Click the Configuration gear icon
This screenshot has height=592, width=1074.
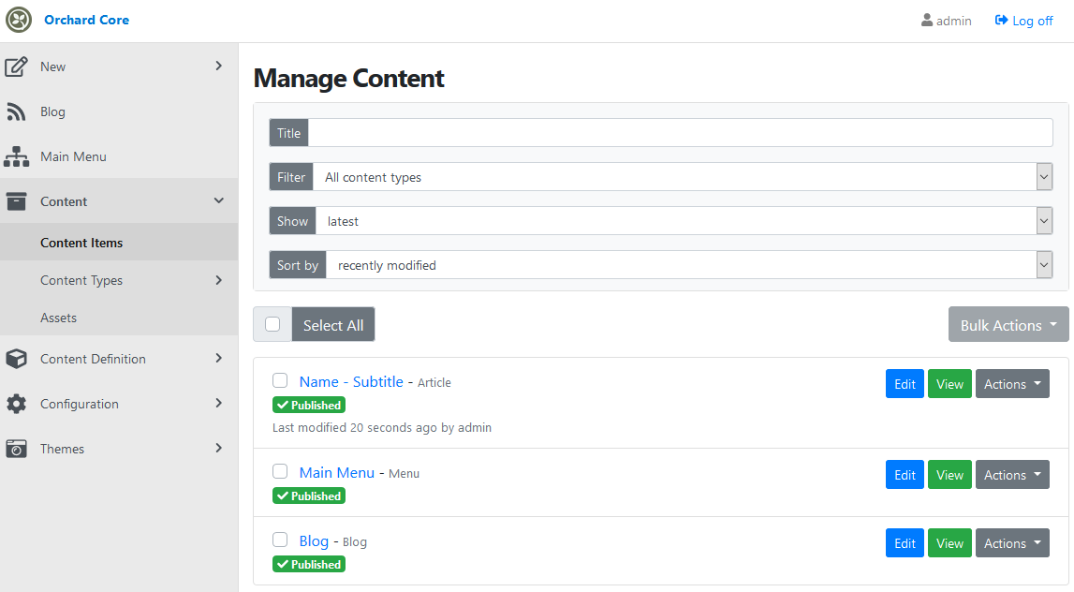pyautogui.click(x=16, y=404)
